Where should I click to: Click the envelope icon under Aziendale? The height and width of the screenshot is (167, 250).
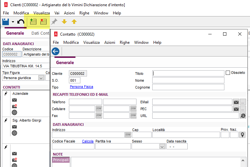click(x=14, y=100)
